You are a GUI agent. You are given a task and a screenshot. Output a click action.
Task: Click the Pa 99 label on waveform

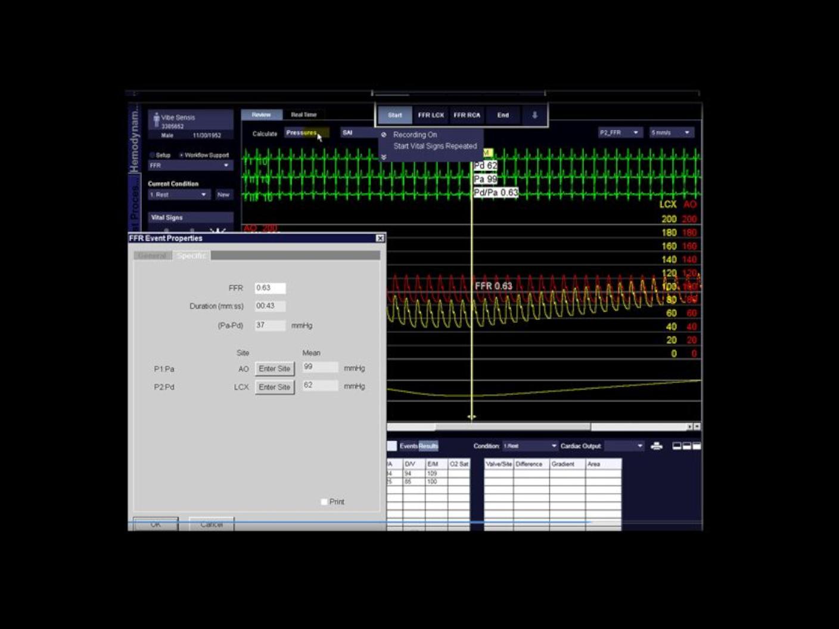(485, 179)
